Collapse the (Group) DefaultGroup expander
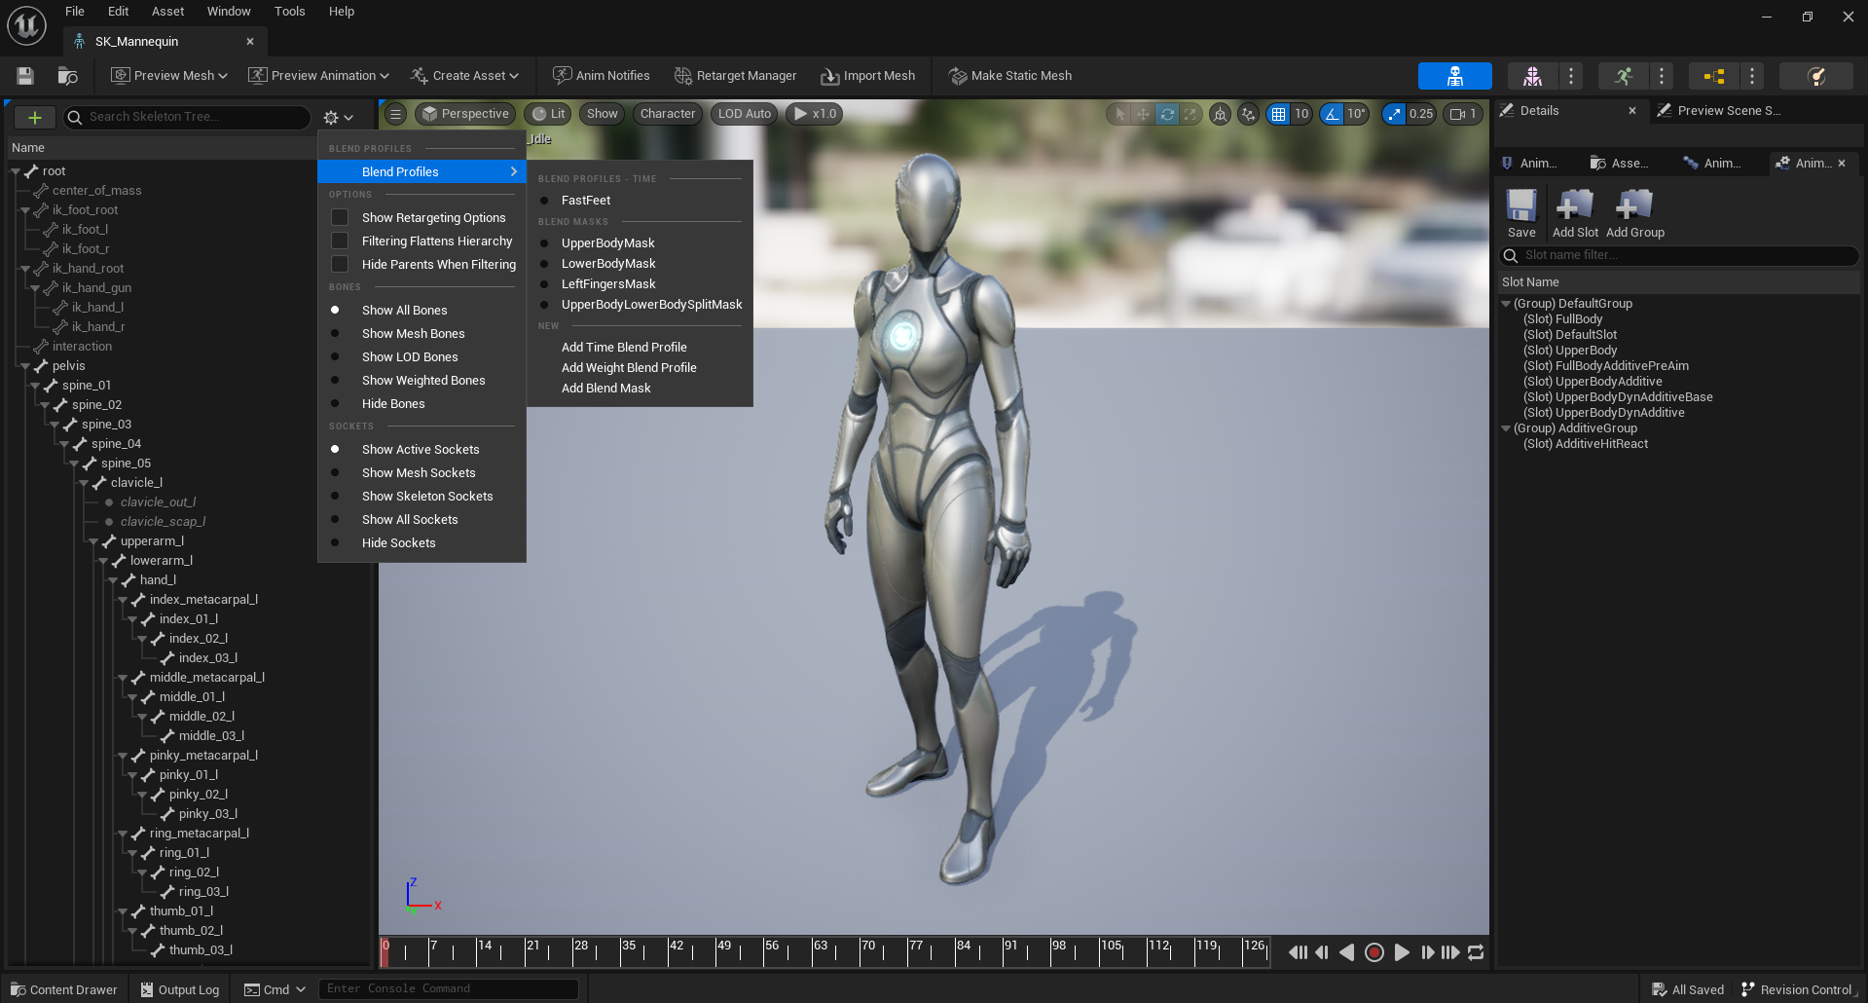1868x1003 pixels. click(x=1506, y=304)
